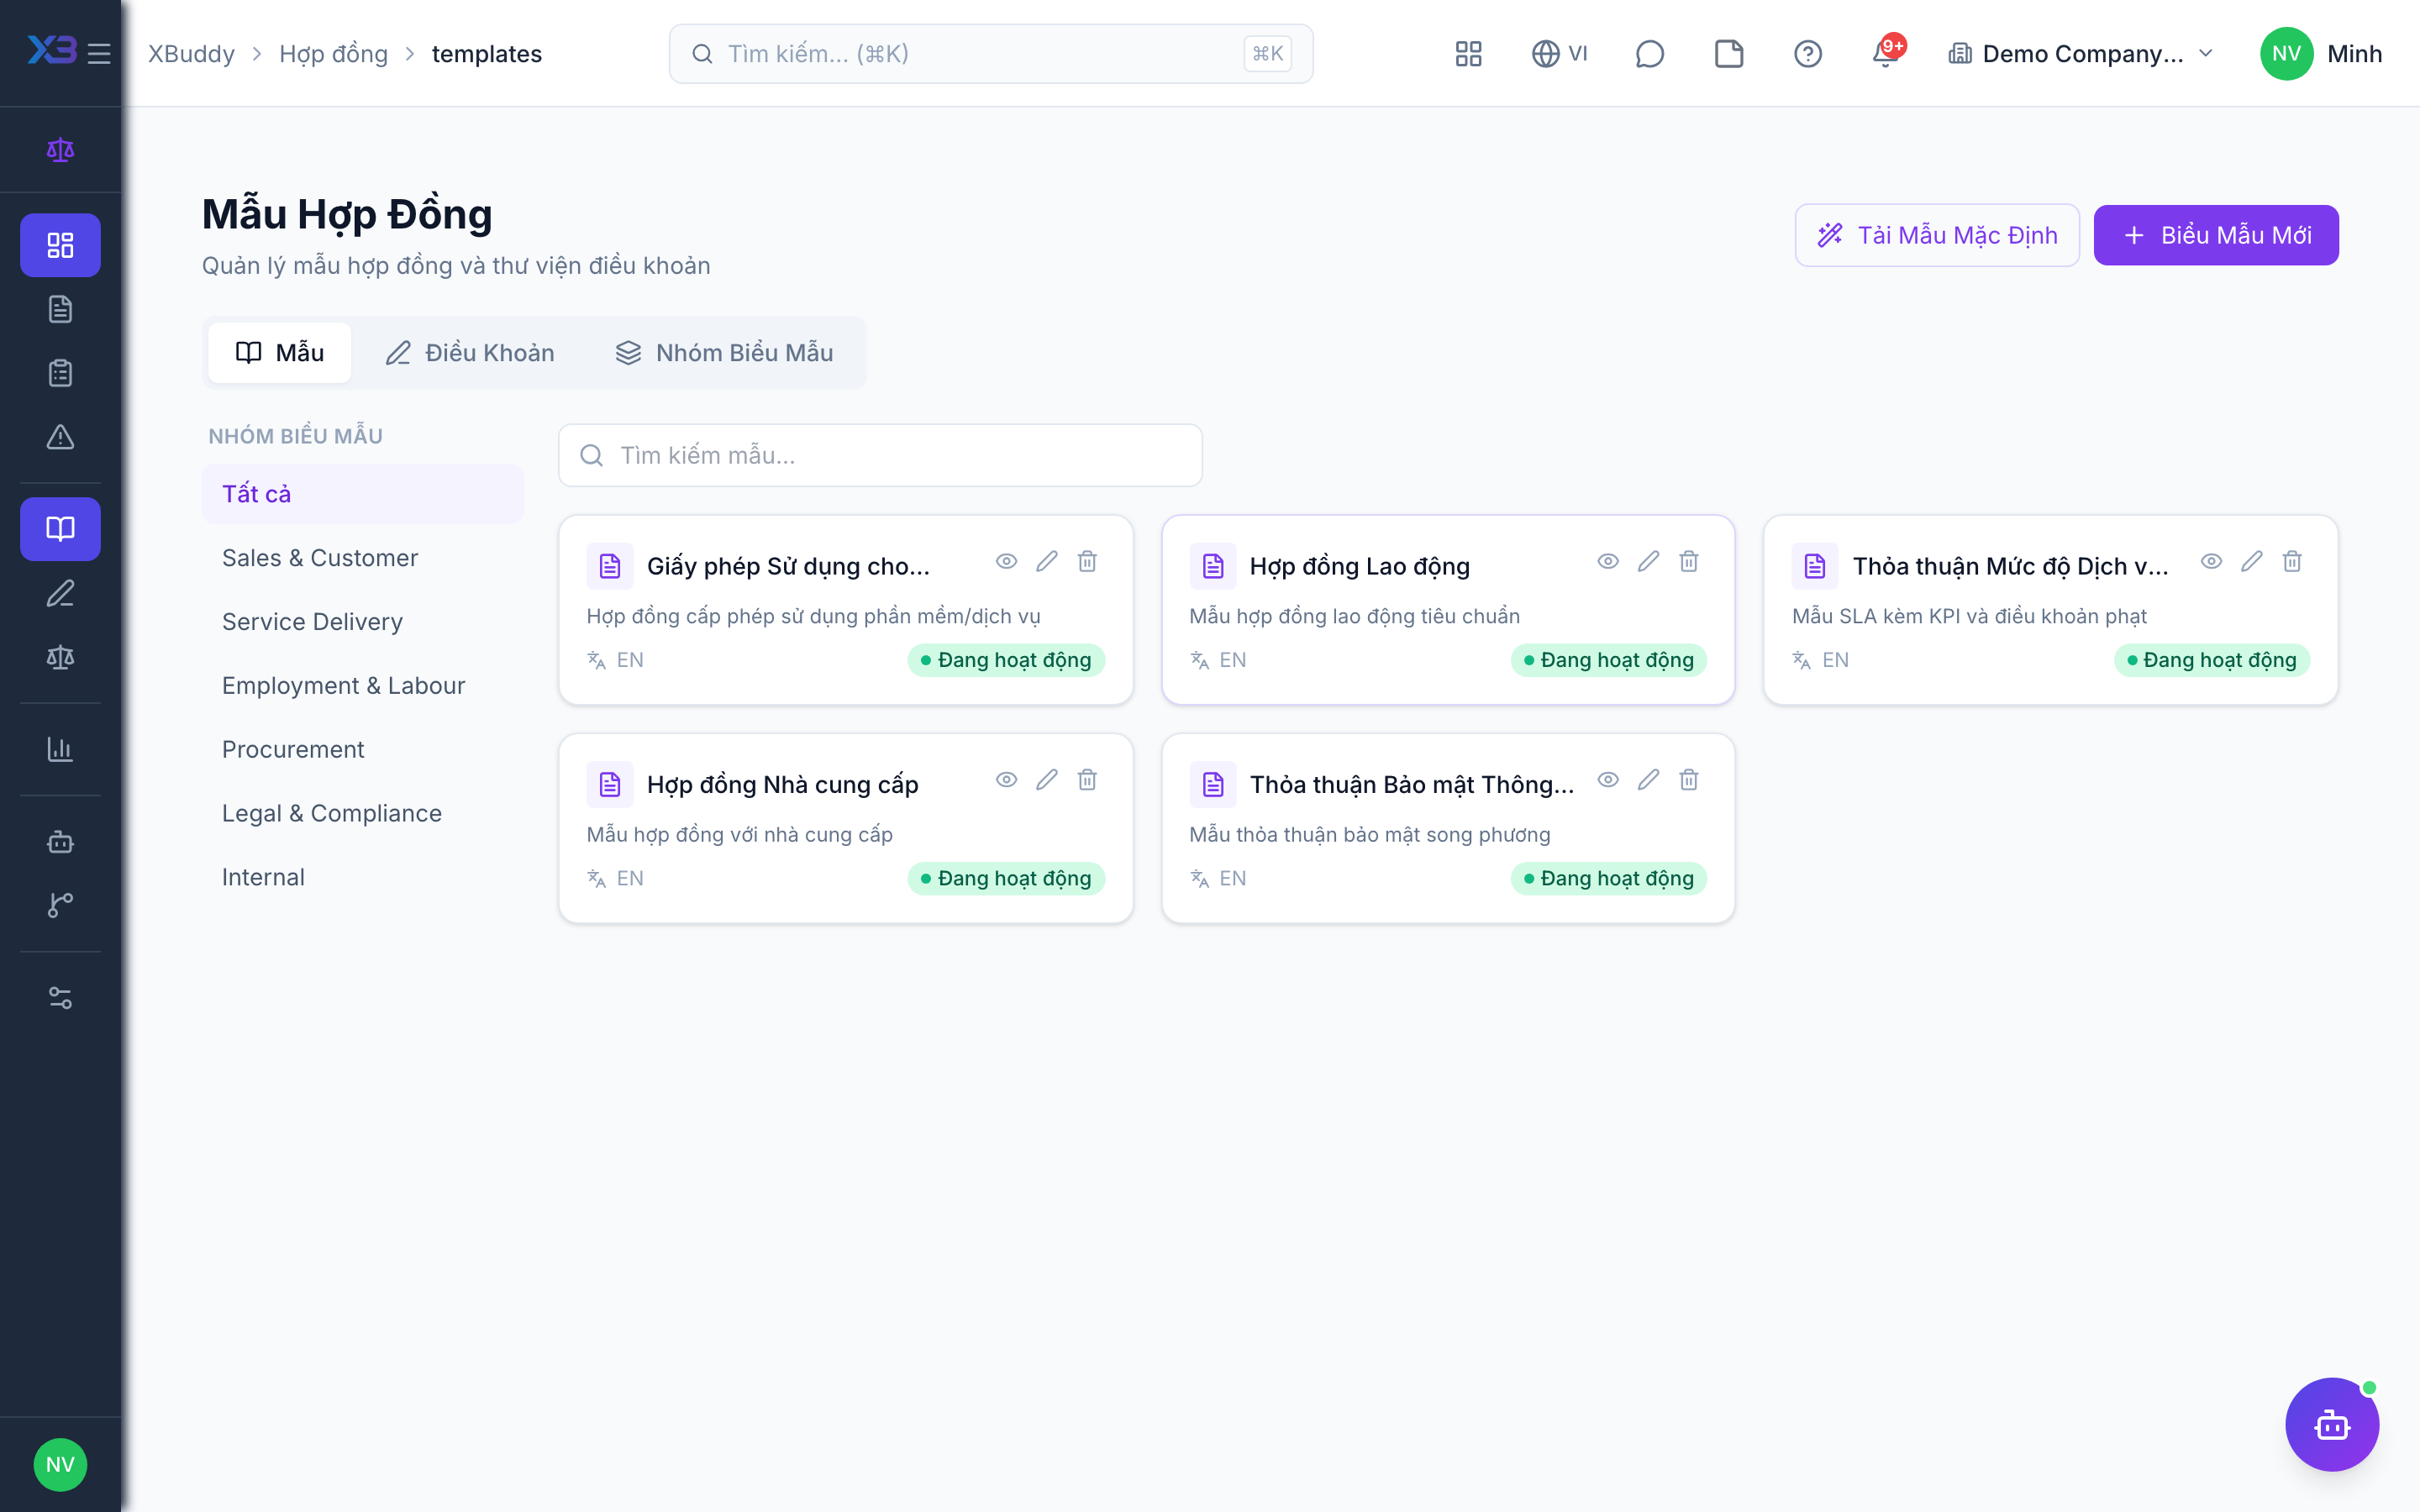
Task: Preview the Hợp đồng Lao động eye icon
Action: point(1608,562)
